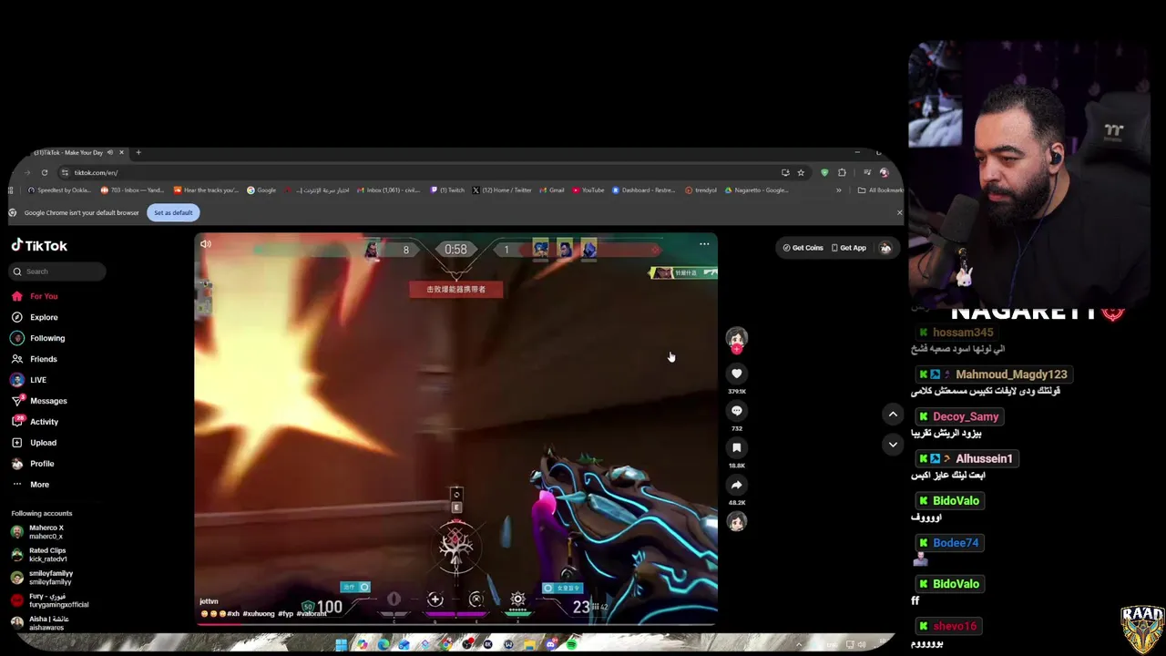Bookmark the video to favorites
The width and height of the screenshot is (1166, 656).
[x=737, y=447]
